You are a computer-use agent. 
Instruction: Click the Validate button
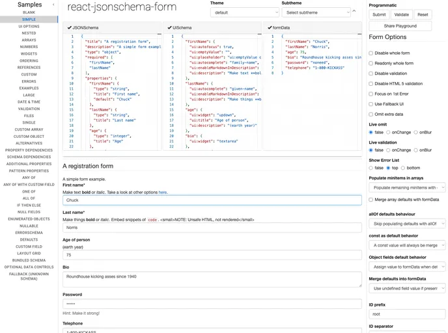tap(401, 14)
